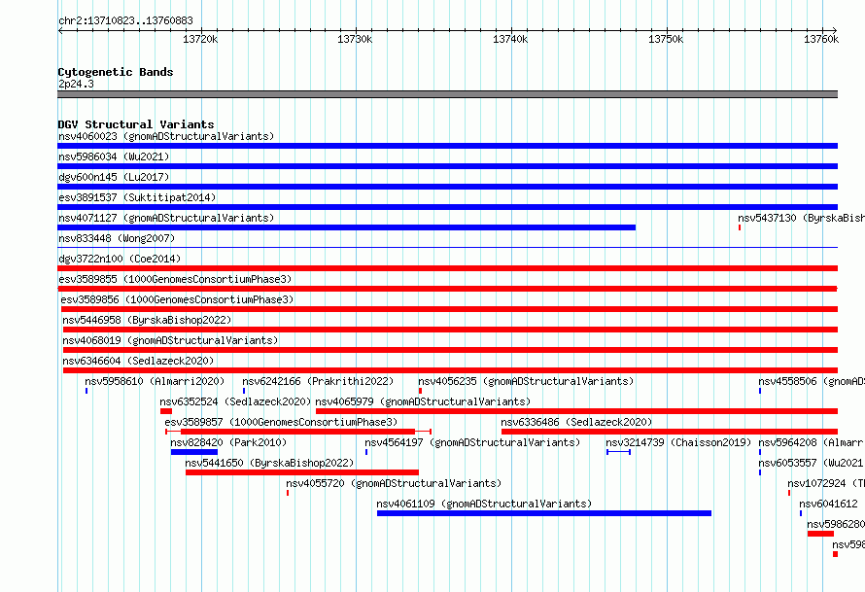Select the nsv828420 (Park2010) blue bar
Image resolution: width=865 pixels, height=592 pixels.
coord(194,452)
